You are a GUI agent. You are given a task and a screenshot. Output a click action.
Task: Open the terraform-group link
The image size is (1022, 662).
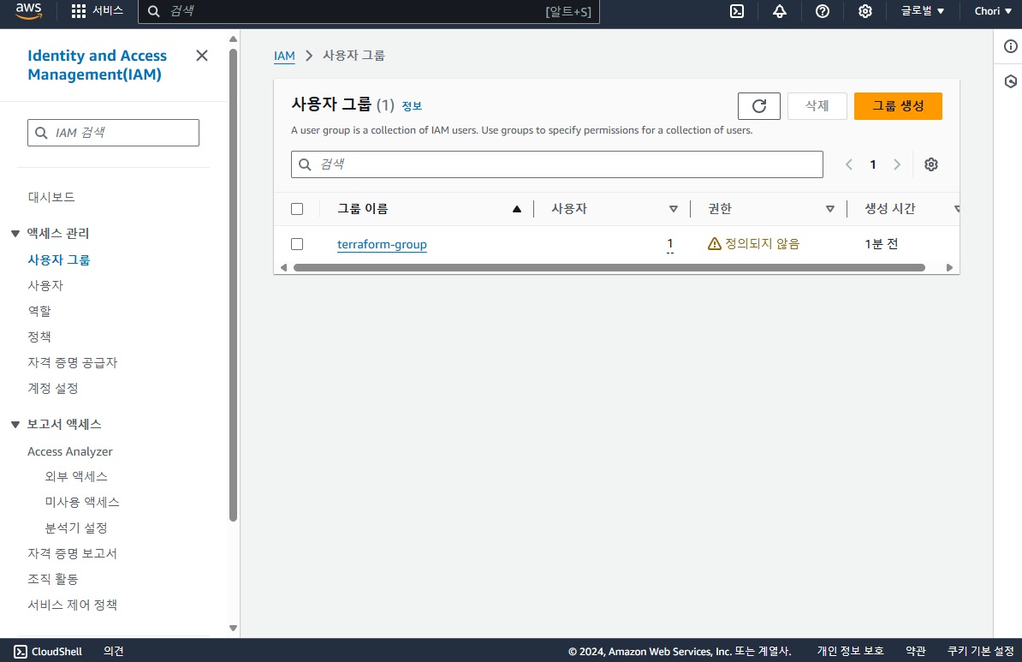click(x=382, y=244)
